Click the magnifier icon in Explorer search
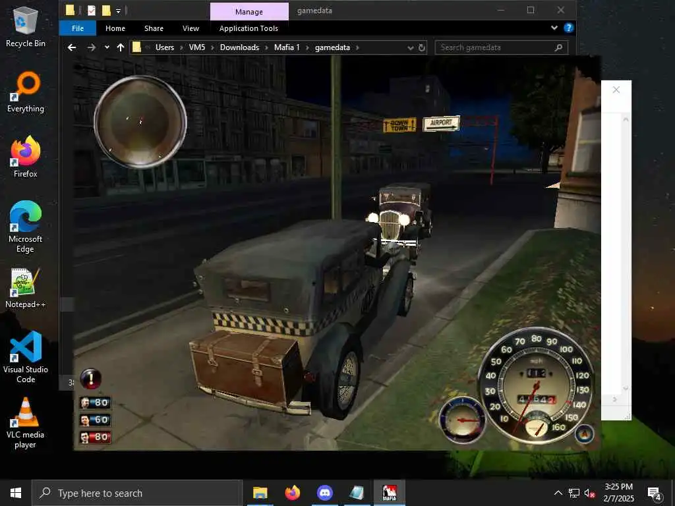 pyautogui.click(x=559, y=47)
